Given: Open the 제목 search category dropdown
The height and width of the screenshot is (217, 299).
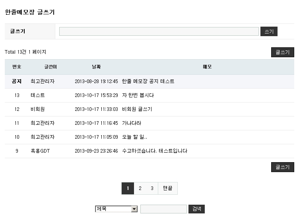Looking at the screenshot, I should tap(116, 209).
